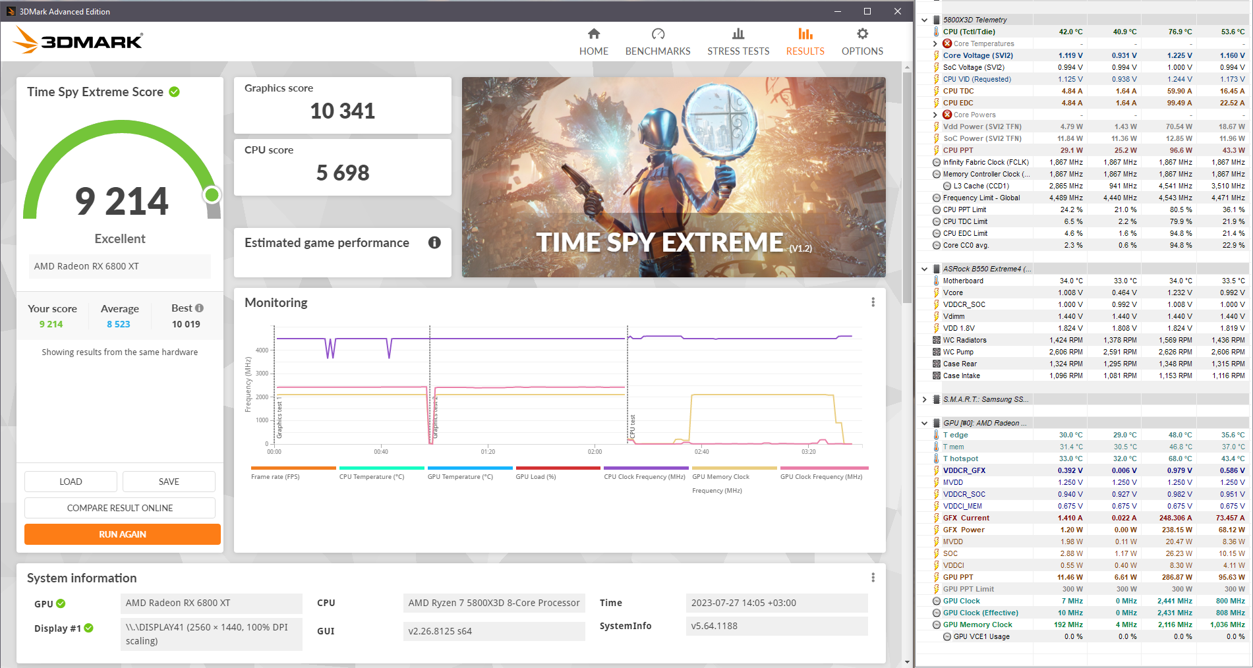Click the usage icon of GPU VCE1 Usage
Image resolution: width=1253 pixels, height=668 pixels.
[x=947, y=636]
